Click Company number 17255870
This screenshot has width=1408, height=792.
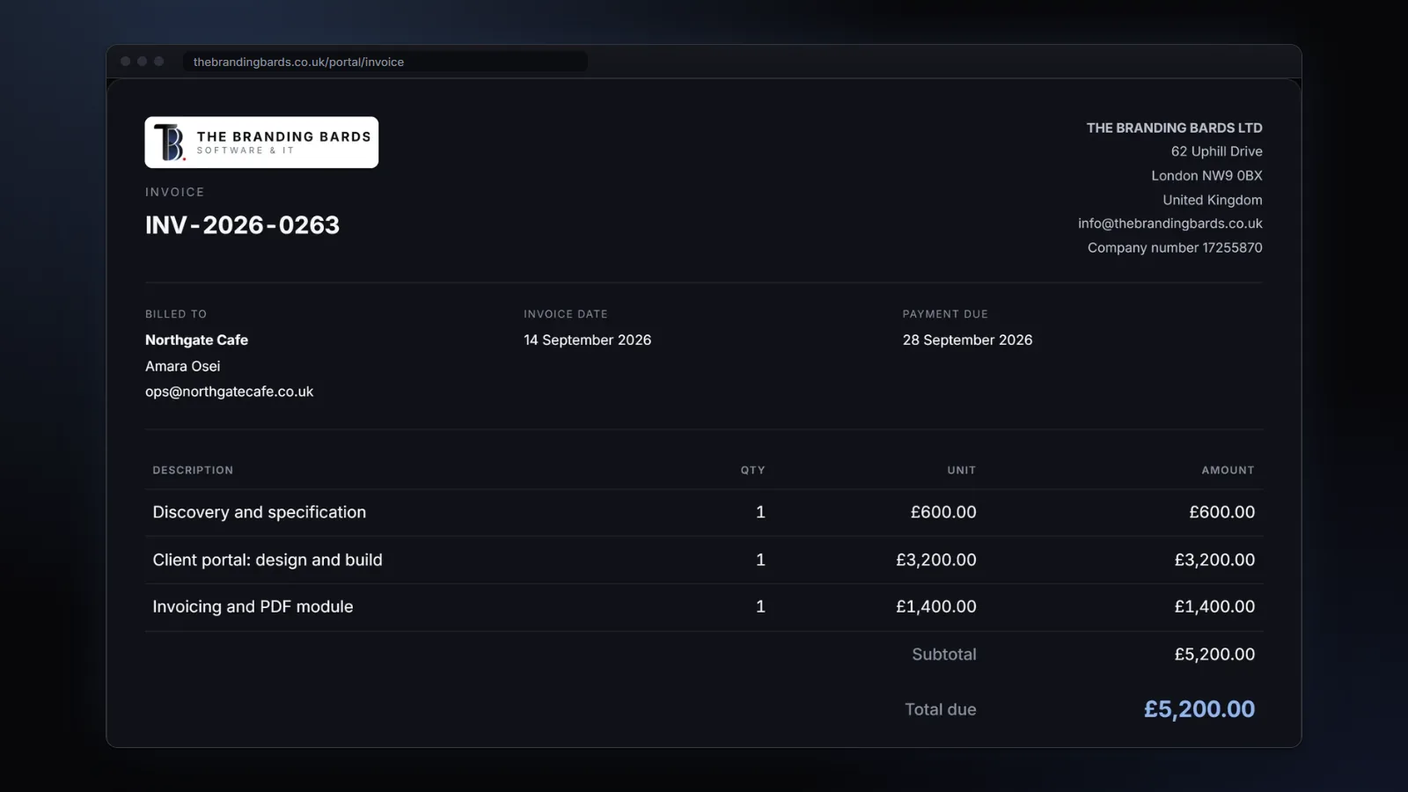1175,248
